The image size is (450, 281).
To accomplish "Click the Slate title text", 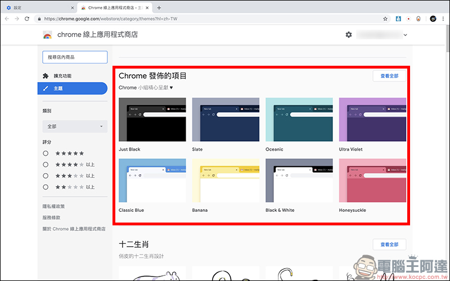I will (197, 149).
